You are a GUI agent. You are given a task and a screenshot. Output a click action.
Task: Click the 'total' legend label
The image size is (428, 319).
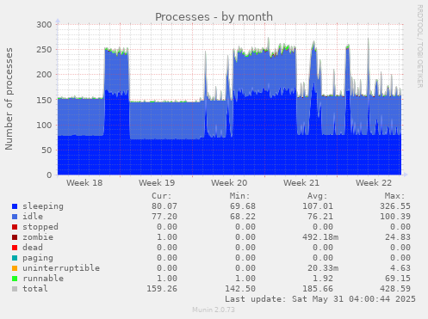point(35,289)
